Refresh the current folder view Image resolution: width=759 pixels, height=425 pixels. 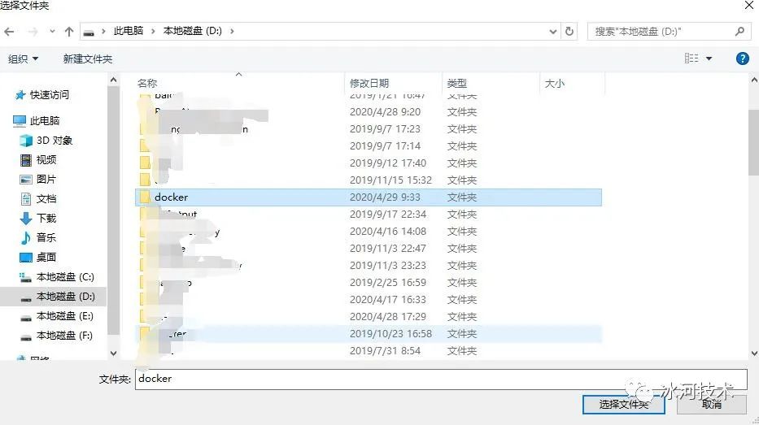(x=569, y=32)
